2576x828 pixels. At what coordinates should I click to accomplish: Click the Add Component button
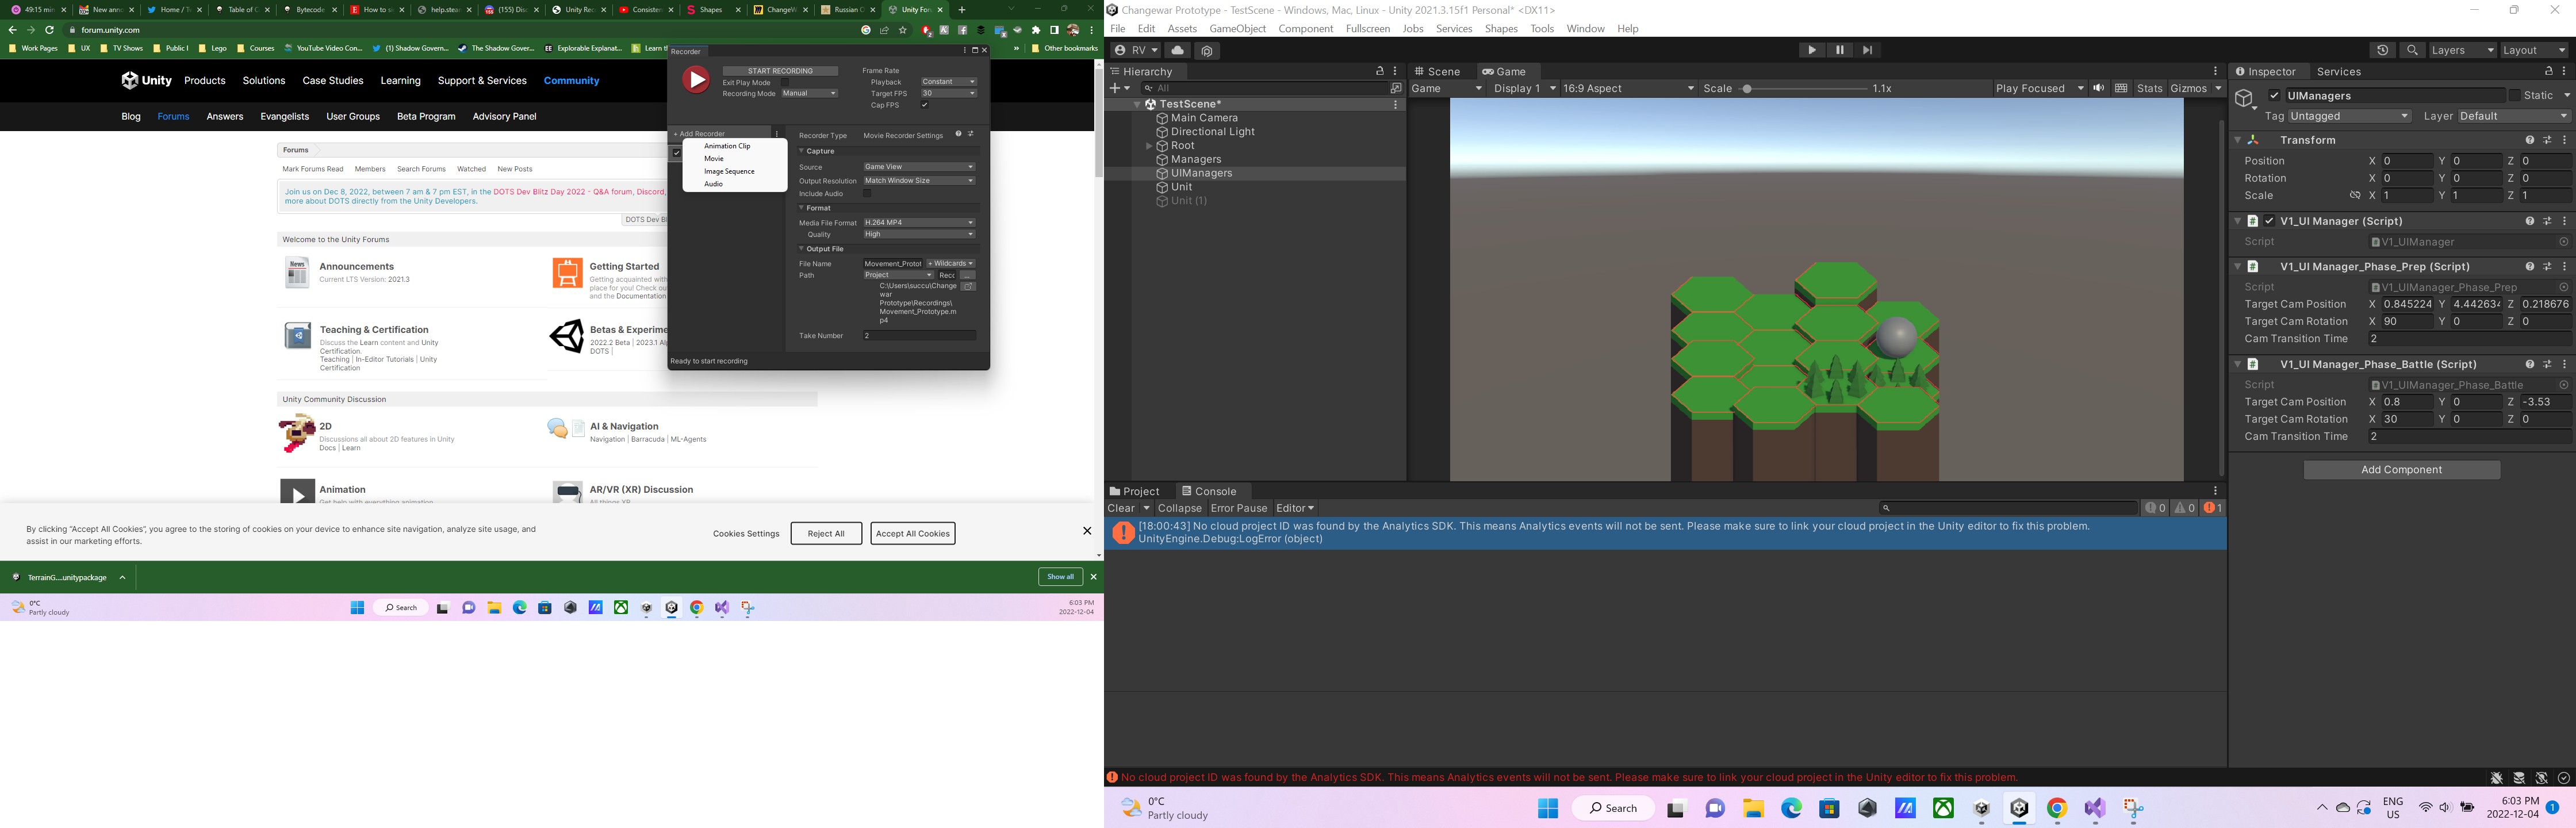click(2401, 470)
